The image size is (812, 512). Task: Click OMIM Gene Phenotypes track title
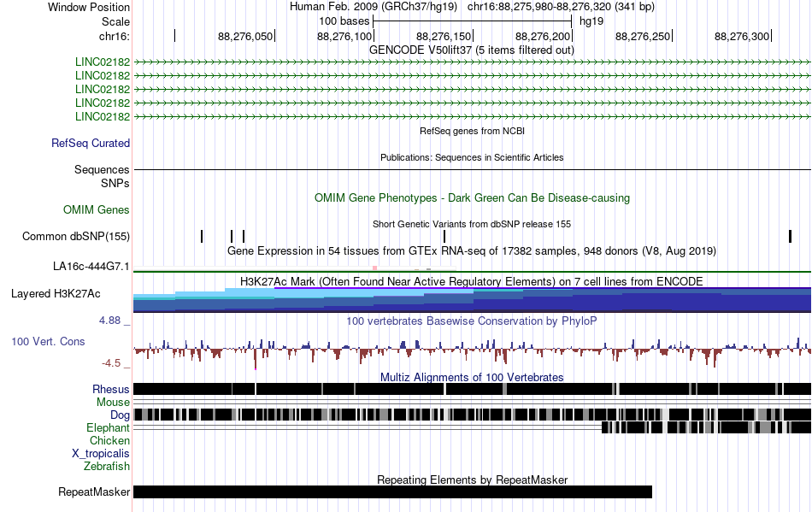coord(473,197)
